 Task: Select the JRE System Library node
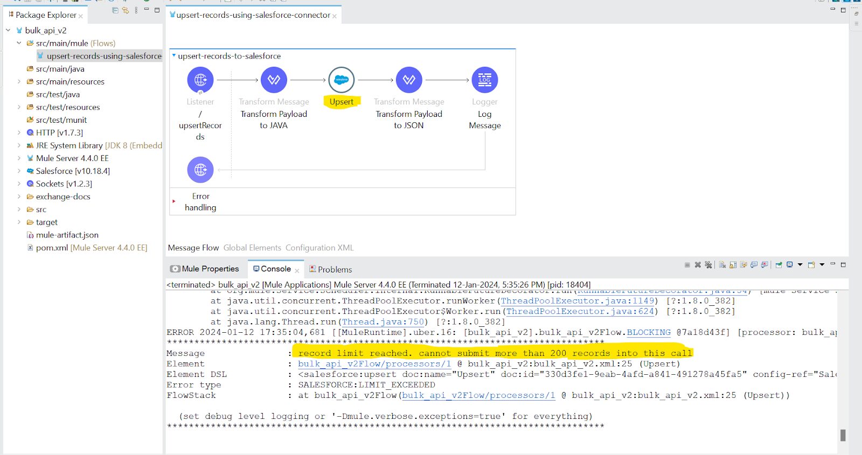[x=94, y=145]
